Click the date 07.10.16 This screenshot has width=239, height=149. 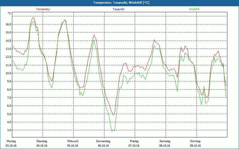(134, 146)
